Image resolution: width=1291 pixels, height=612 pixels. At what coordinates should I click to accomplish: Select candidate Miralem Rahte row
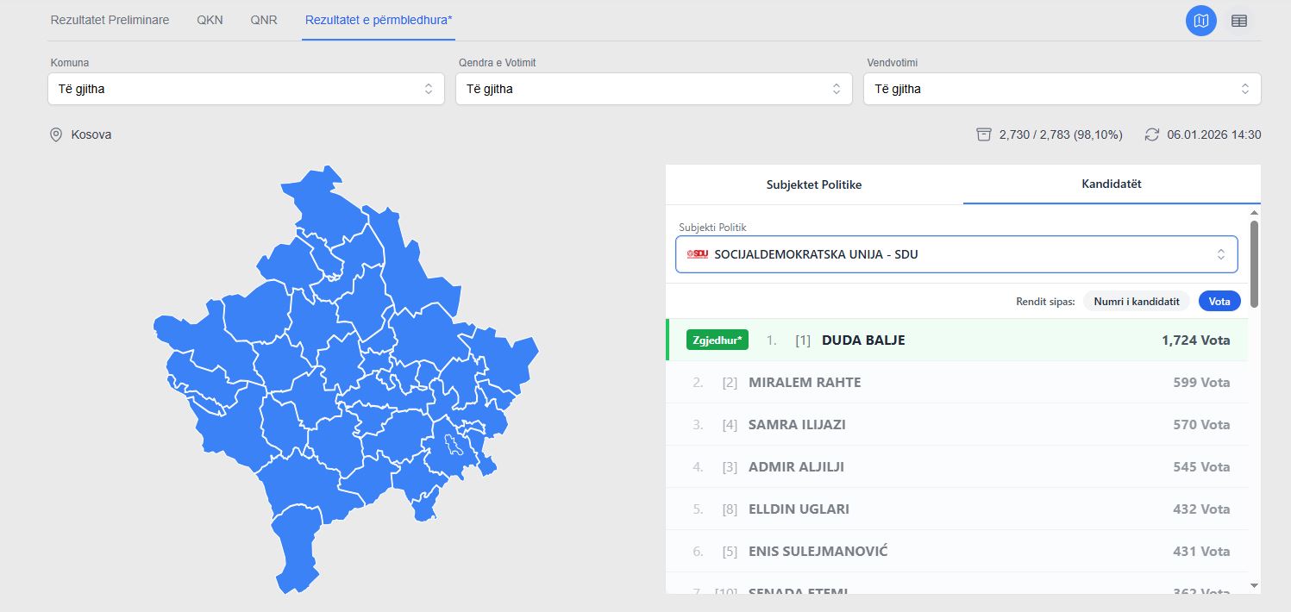coord(957,382)
